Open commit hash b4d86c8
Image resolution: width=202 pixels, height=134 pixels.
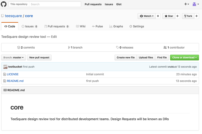coord(172,67)
